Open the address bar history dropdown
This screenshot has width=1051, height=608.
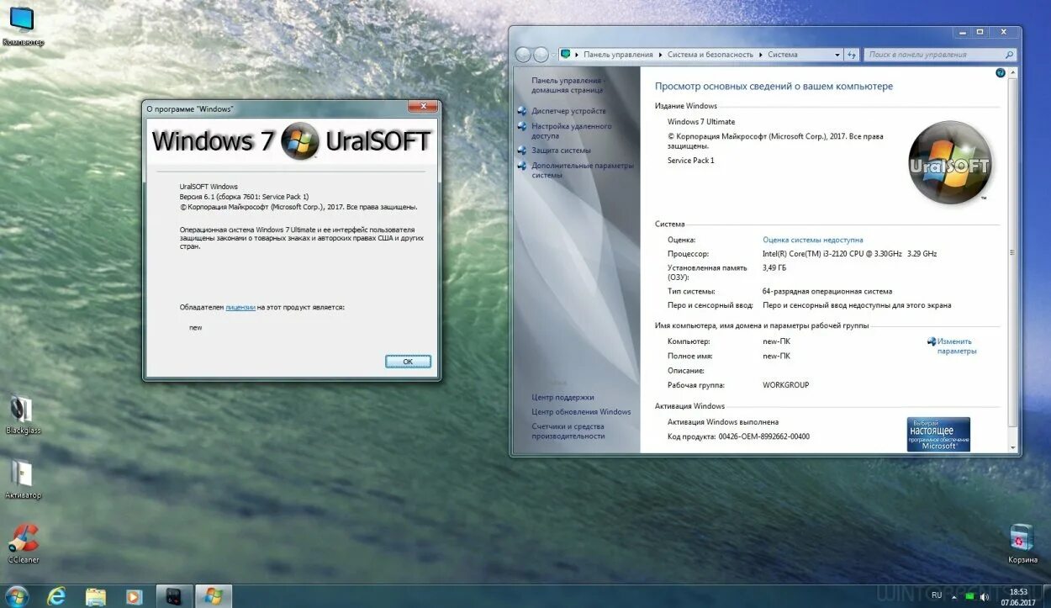coord(837,55)
